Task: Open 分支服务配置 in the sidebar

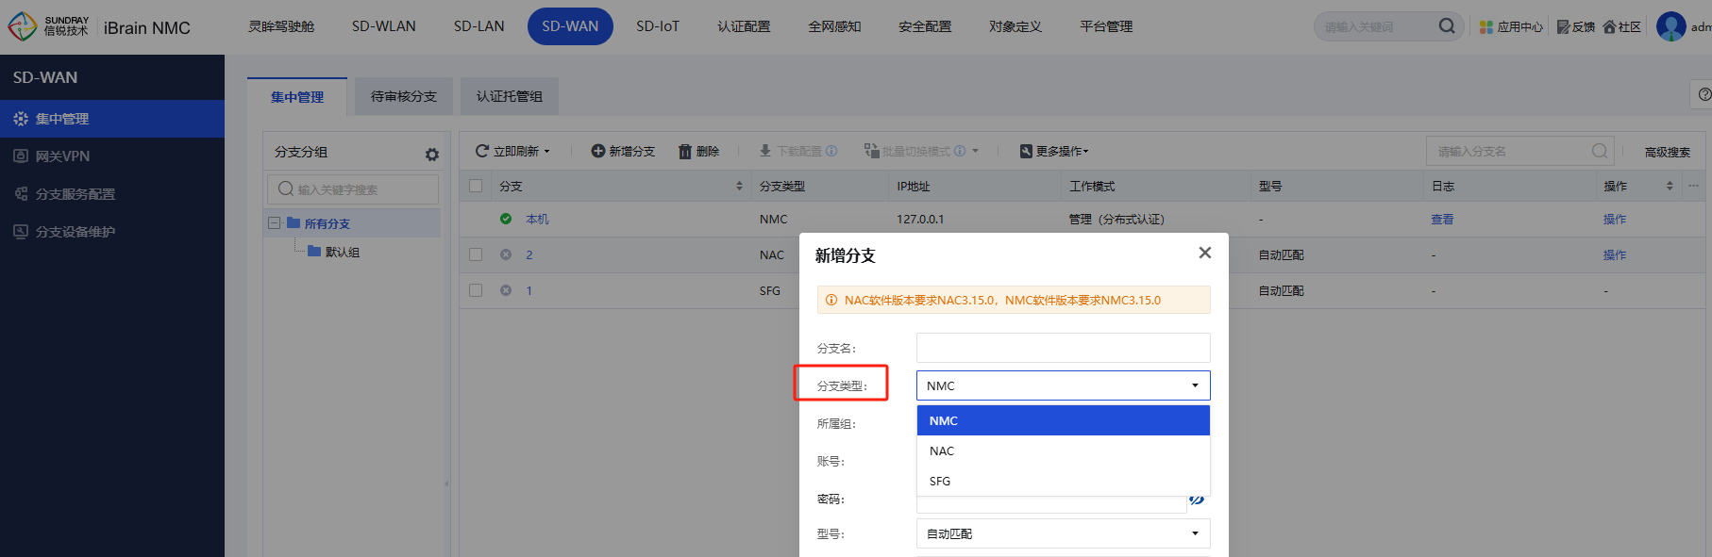Action: click(112, 194)
